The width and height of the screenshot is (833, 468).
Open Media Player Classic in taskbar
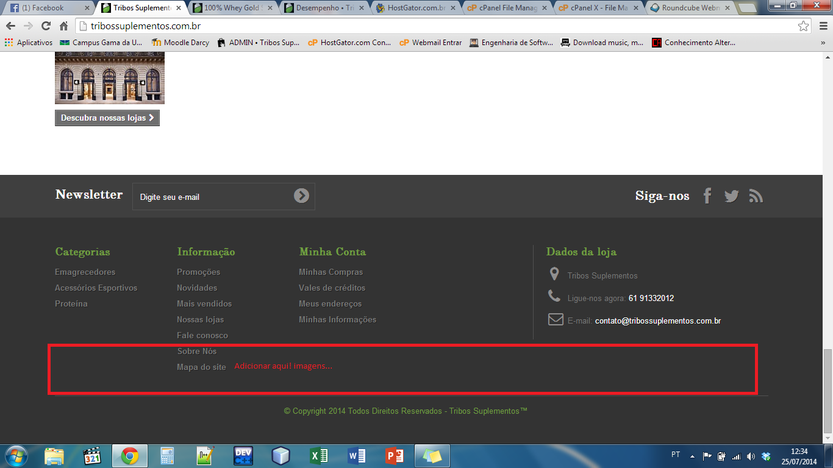point(92,456)
